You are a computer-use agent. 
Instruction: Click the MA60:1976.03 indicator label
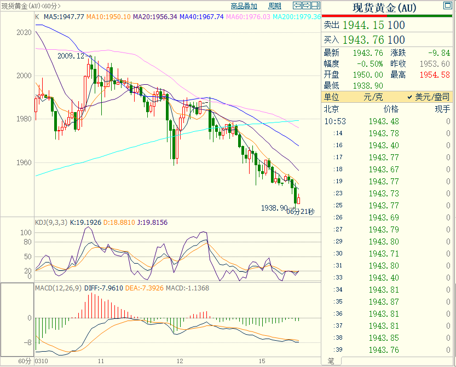[248, 17]
